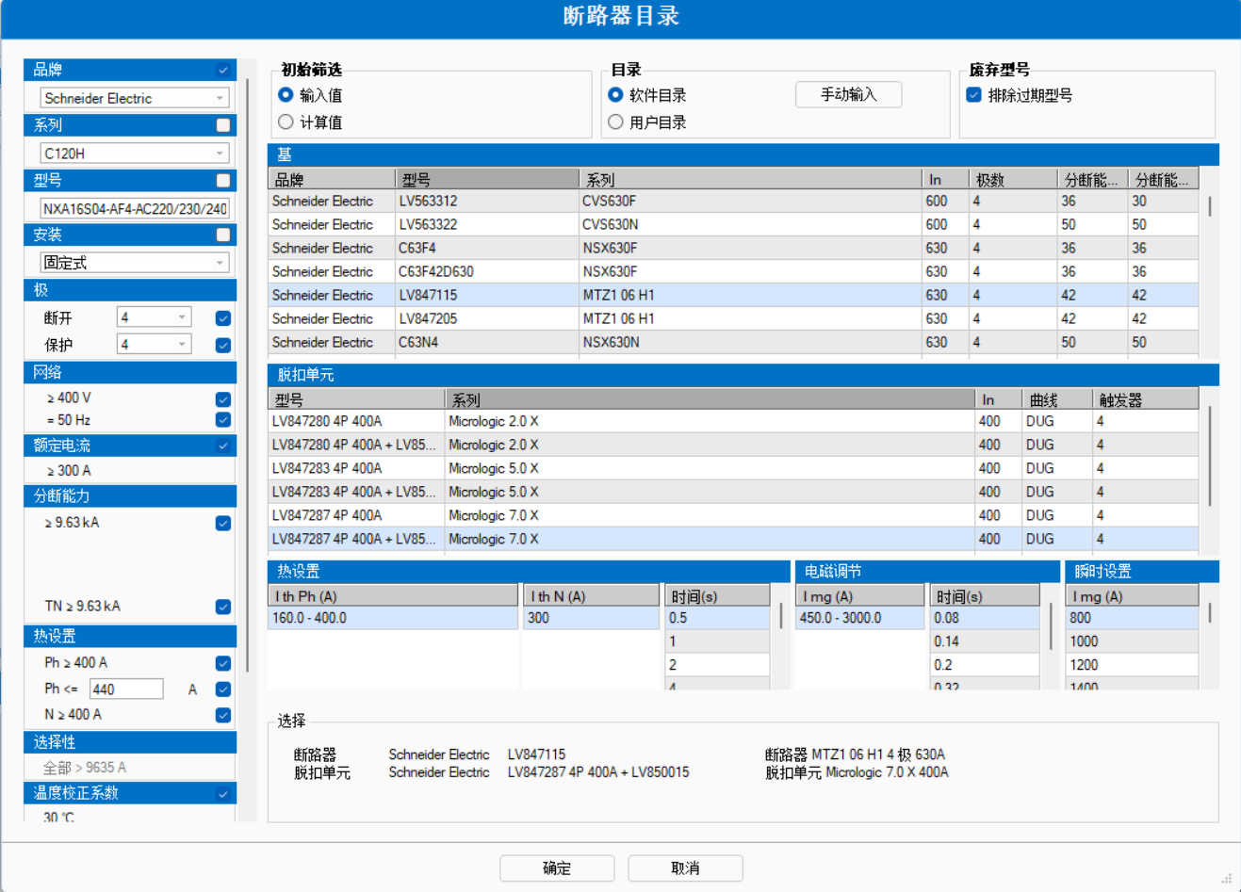Select thermal time value 2
This screenshot has height=892, width=1241.
tap(717, 665)
